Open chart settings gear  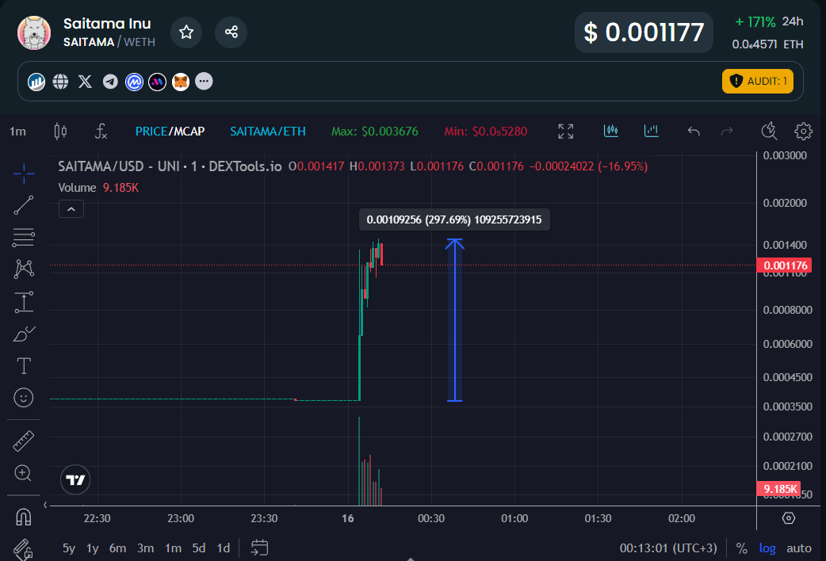803,132
